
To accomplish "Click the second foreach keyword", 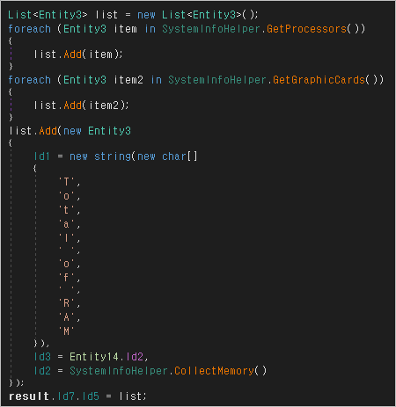I will click(x=29, y=80).
